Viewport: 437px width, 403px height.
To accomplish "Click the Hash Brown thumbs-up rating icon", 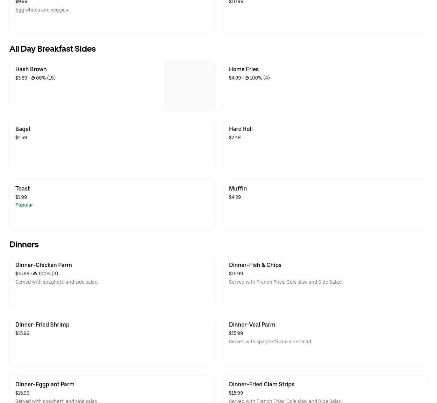I will pos(33,78).
